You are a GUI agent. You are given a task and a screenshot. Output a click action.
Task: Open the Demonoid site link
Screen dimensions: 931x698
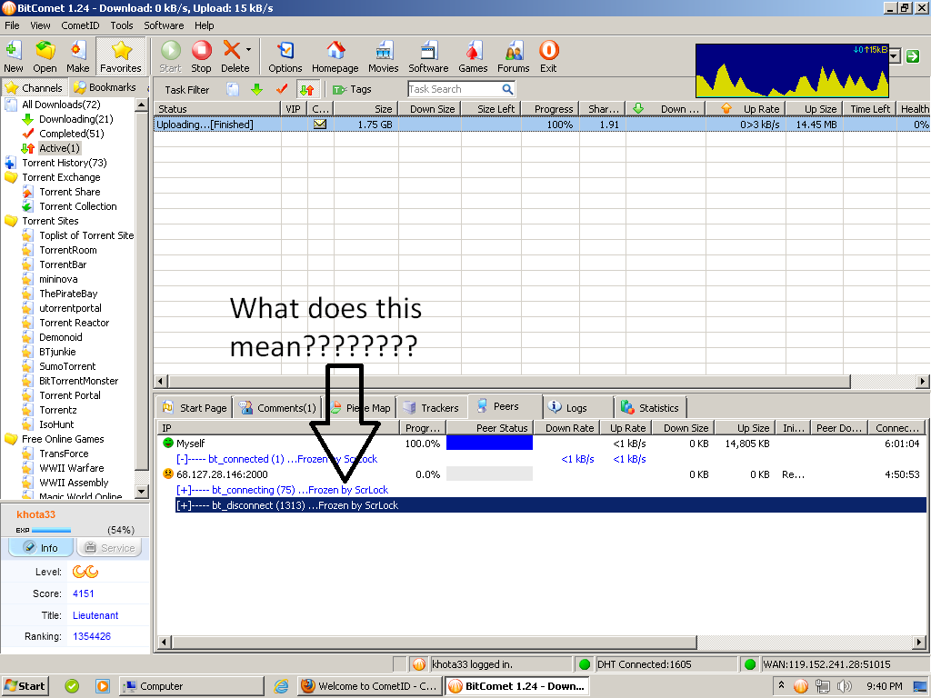61,337
